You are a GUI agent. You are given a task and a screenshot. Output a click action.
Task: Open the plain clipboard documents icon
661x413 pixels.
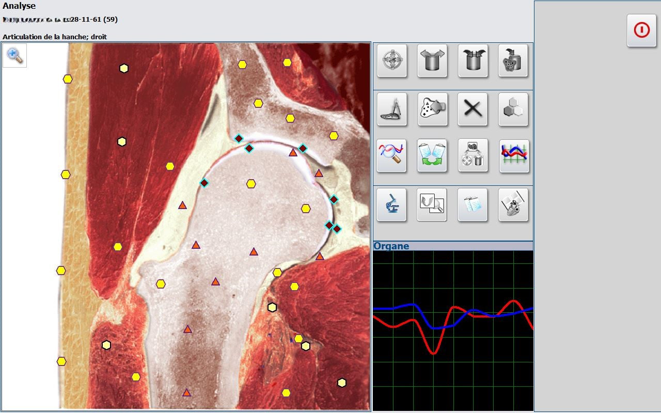tap(473, 204)
